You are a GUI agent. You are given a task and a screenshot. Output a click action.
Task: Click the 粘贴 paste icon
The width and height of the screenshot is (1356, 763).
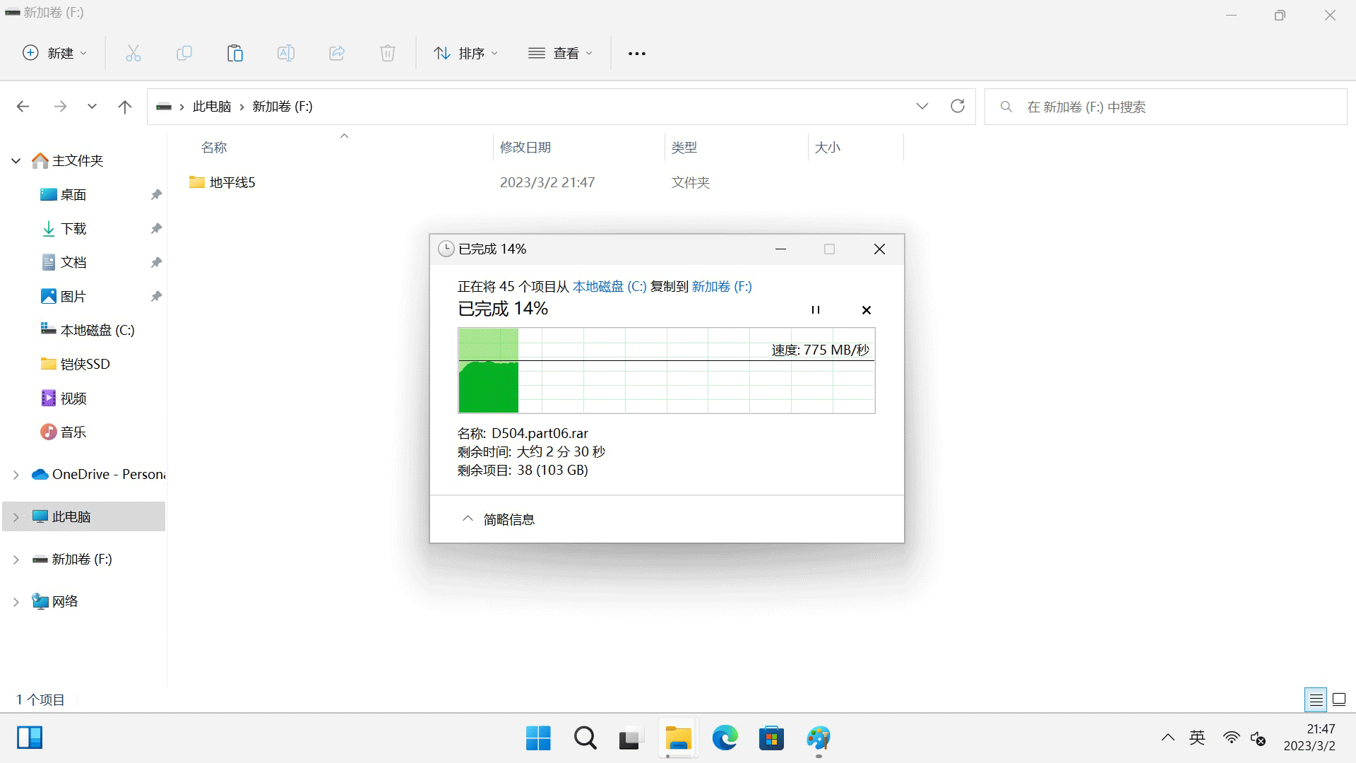click(236, 53)
